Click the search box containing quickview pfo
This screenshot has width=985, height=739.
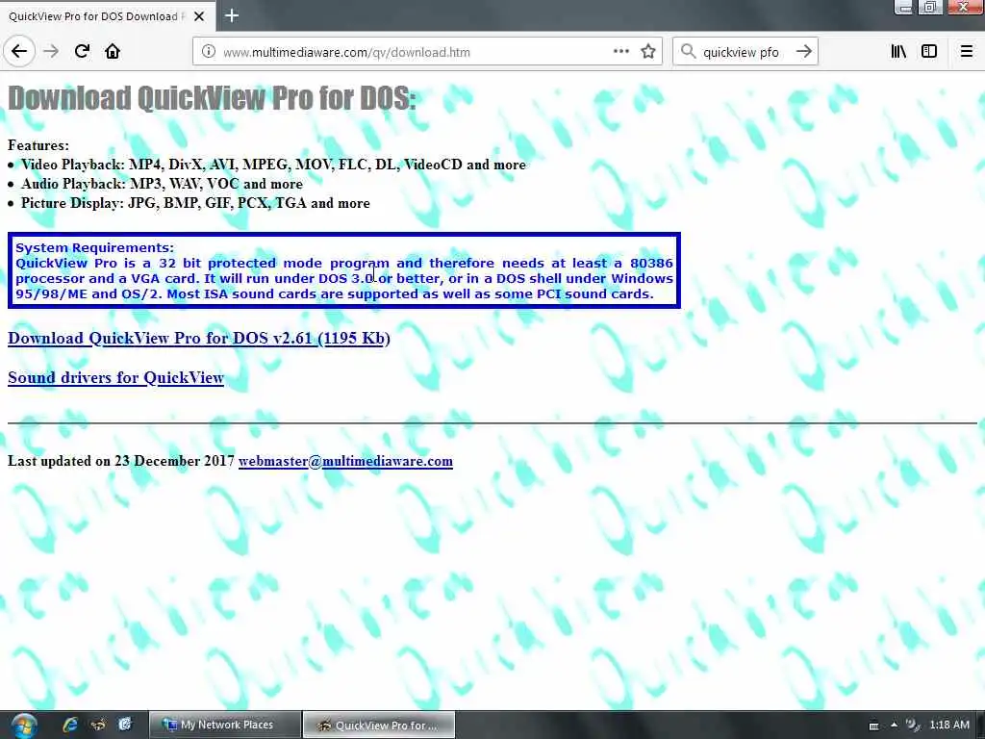click(745, 52)
